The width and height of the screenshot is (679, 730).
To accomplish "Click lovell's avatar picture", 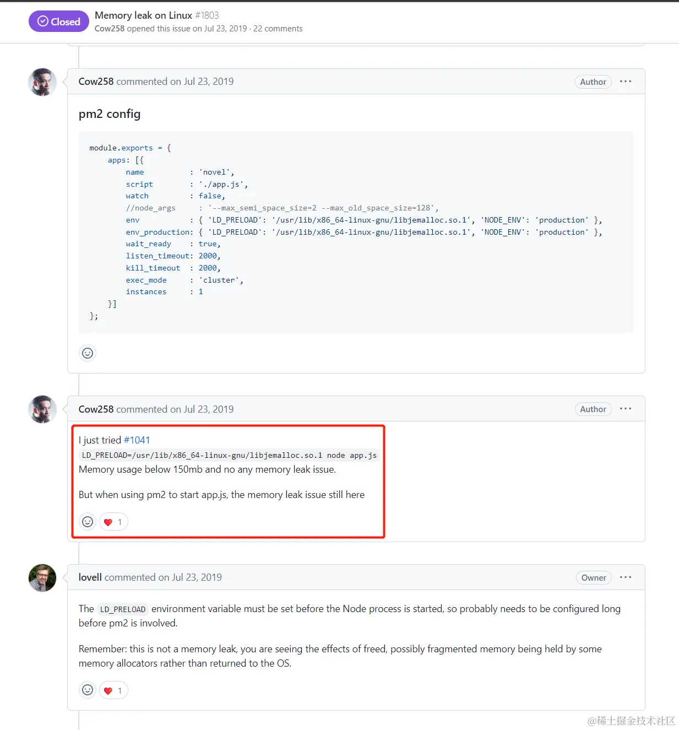I will pos(42,578).
